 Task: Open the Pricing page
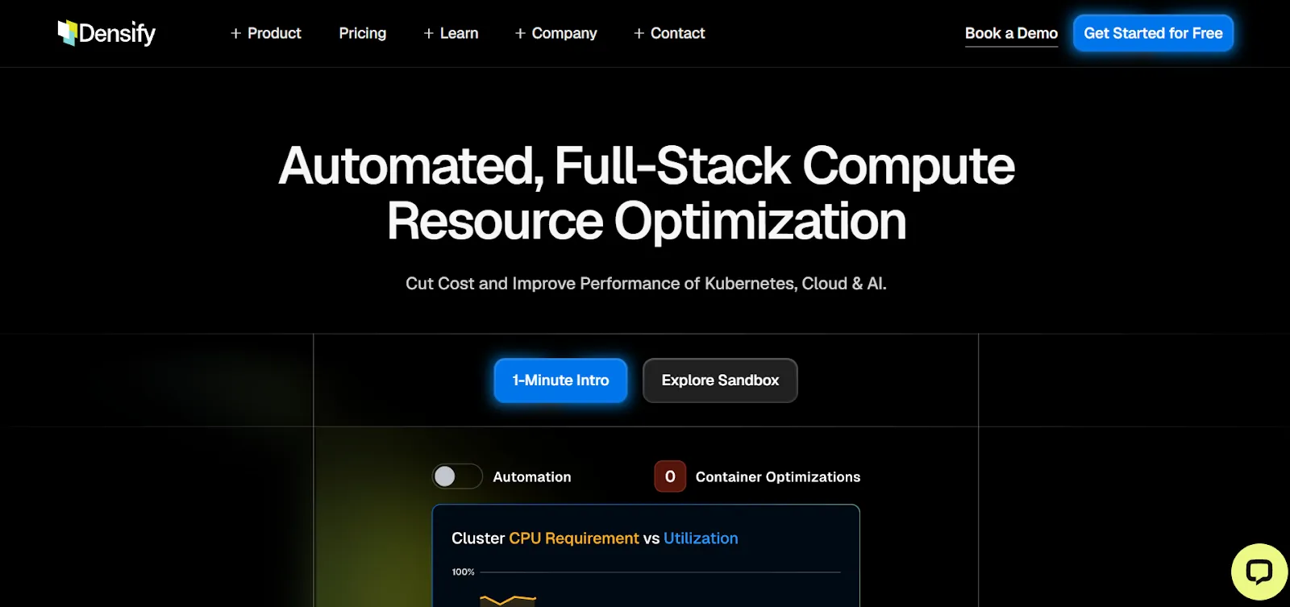362,33
